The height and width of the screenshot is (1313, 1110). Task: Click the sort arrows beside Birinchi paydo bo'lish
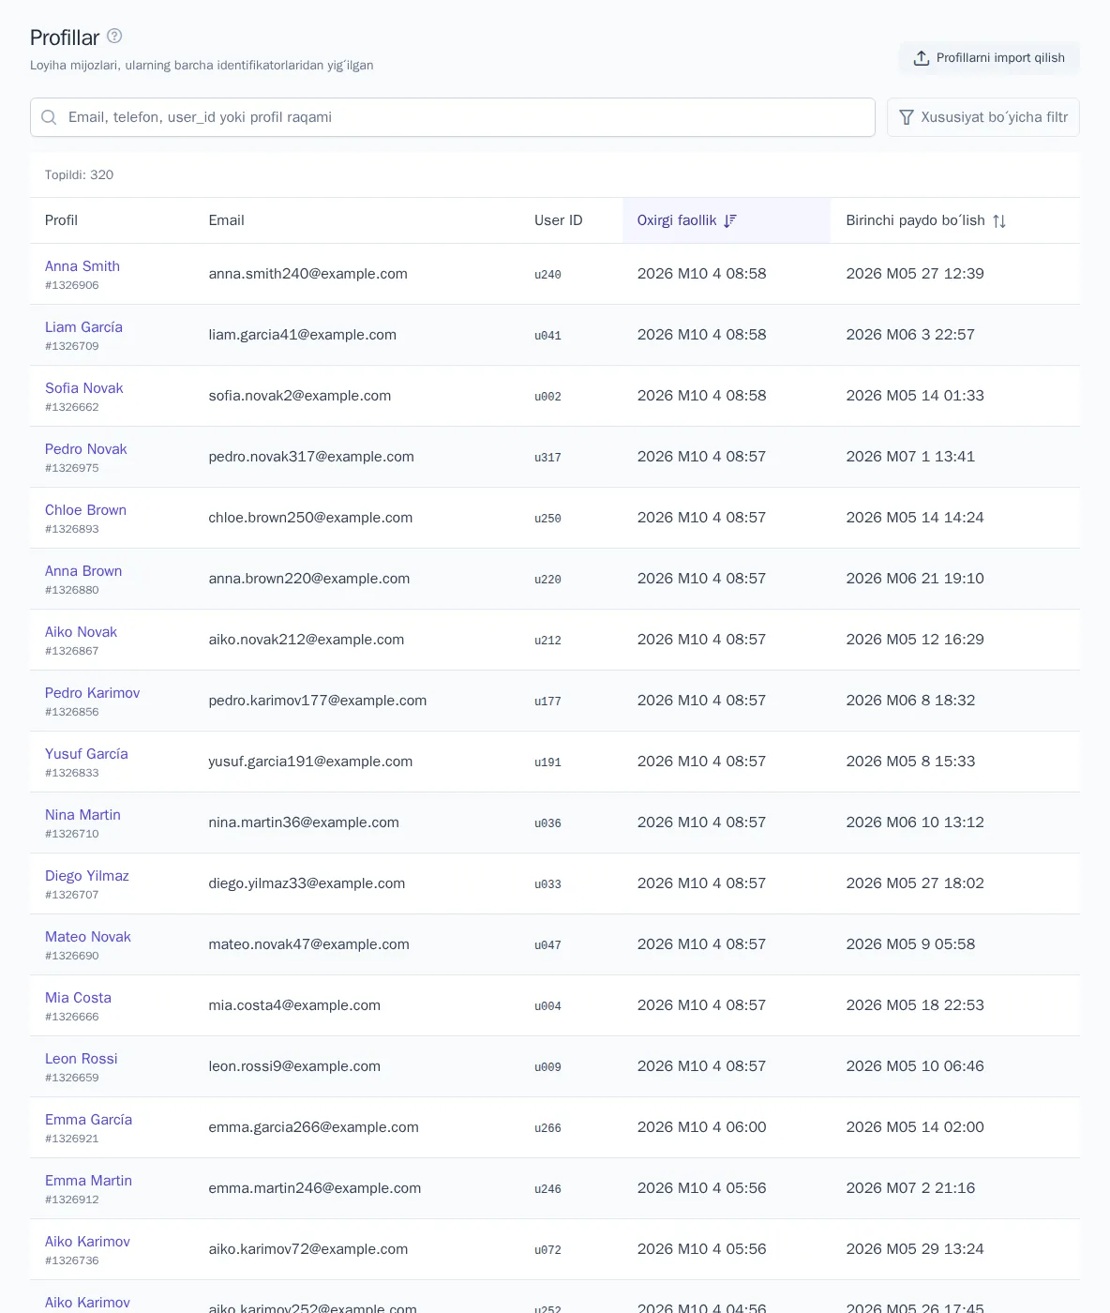click(999, 220)
